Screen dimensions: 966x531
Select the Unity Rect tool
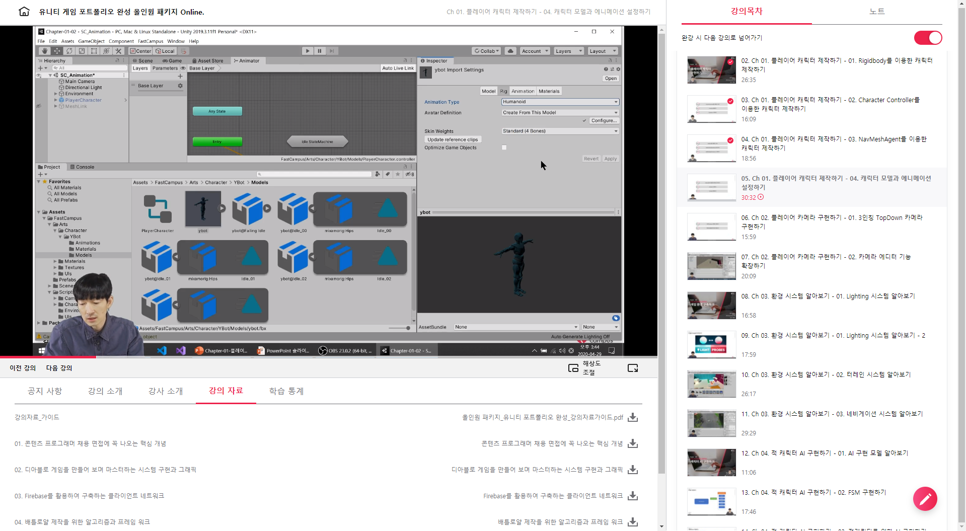point(94,51)
